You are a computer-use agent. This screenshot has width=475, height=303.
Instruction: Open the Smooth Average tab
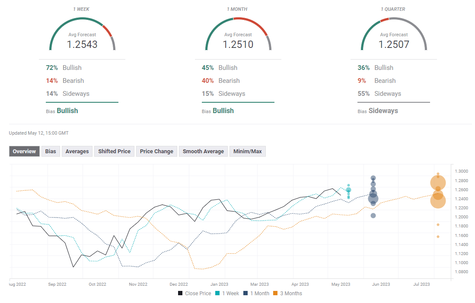click(203, 151)
